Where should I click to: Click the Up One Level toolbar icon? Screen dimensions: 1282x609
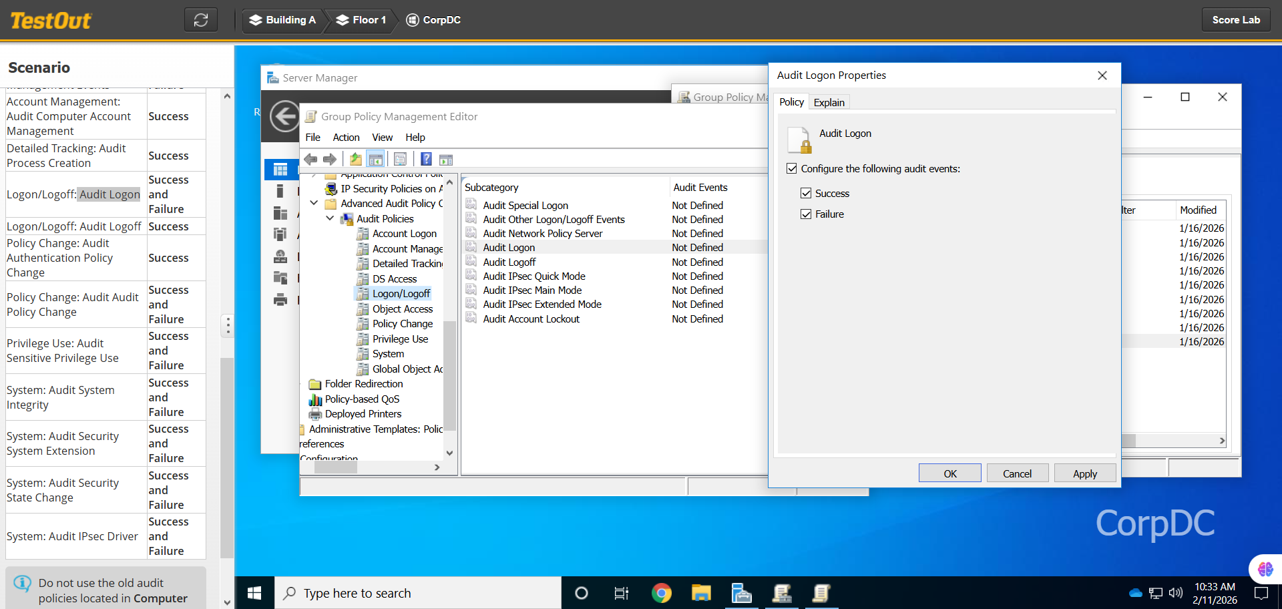pyautogui.click(x=355, y=160)
